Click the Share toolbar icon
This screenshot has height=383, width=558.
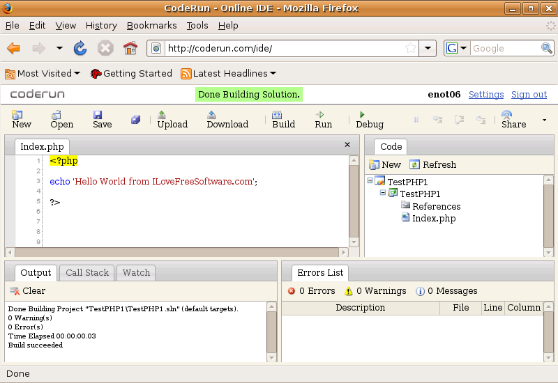pyautogui.click(x=507, y=115)
